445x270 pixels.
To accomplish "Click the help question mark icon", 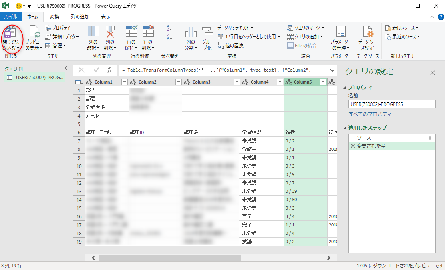I will click(441, 17).
